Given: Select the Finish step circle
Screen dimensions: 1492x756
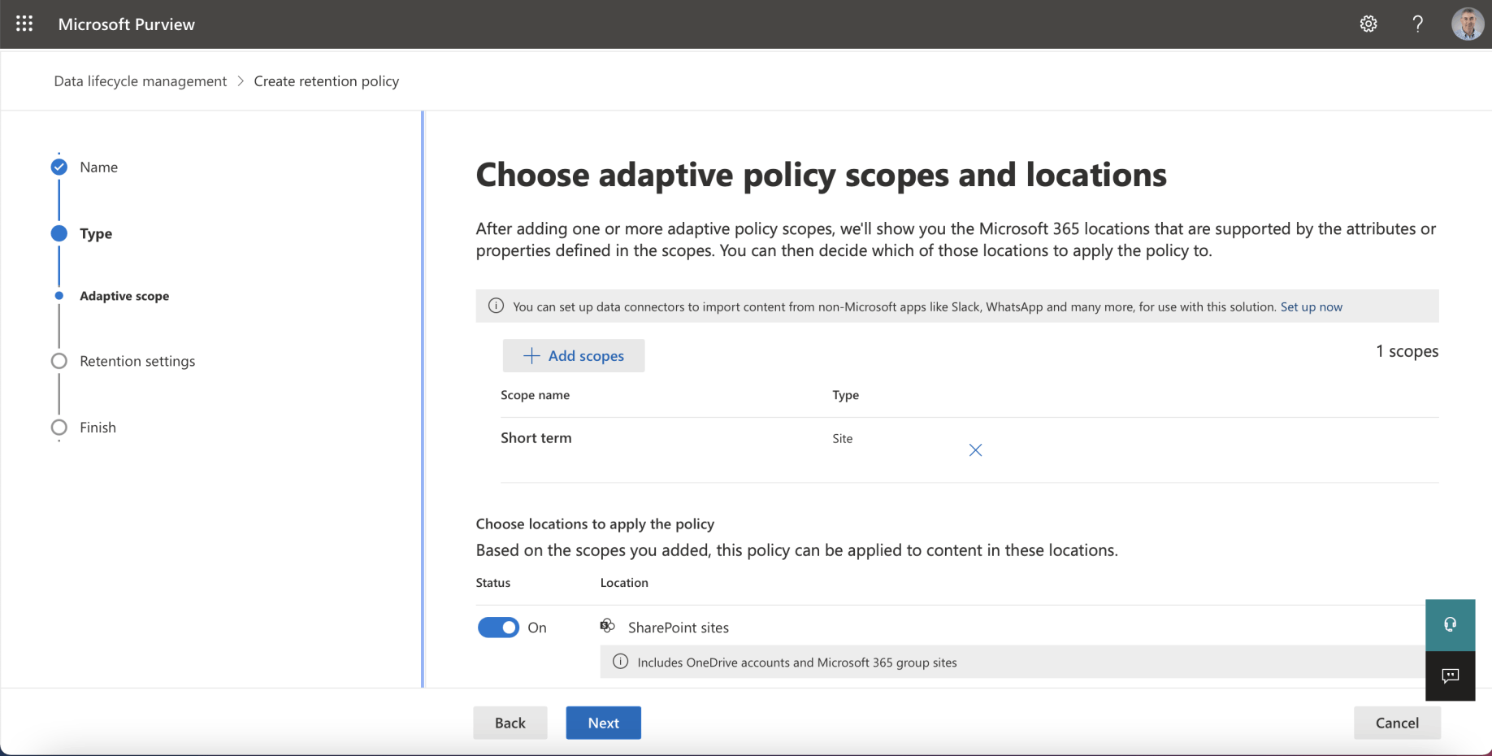Looking at the screenshot, I should [x=59, y=428].
